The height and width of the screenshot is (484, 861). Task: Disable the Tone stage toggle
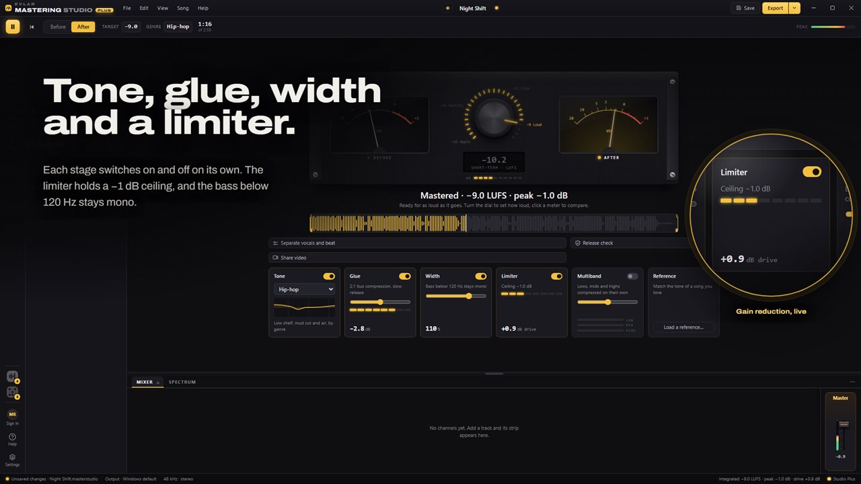coord(329,276)
